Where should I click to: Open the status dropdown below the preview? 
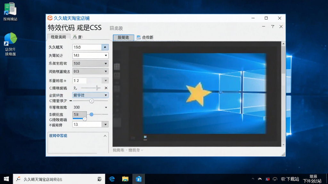click(135, 150)
